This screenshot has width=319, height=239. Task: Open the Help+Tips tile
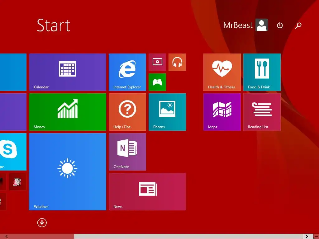click(127, 112)
